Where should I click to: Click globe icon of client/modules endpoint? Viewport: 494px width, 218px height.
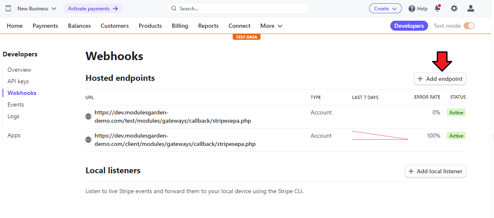(x=88, y=140)
